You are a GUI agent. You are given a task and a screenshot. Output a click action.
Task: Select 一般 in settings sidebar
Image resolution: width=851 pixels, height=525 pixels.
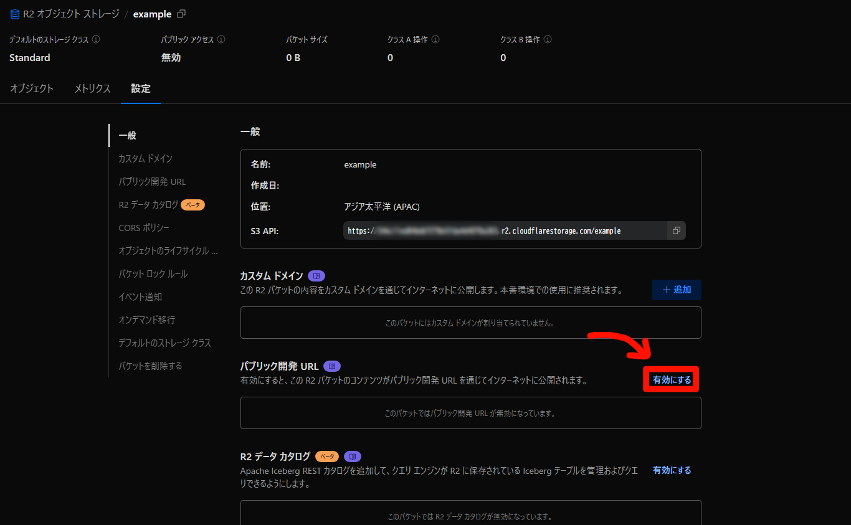(127, 135)
